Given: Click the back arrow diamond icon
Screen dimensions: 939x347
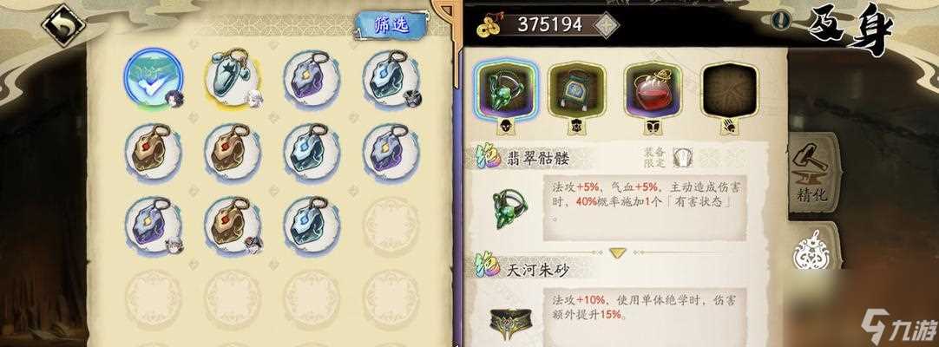Looking at the screenshot, I should click(62, 24).
